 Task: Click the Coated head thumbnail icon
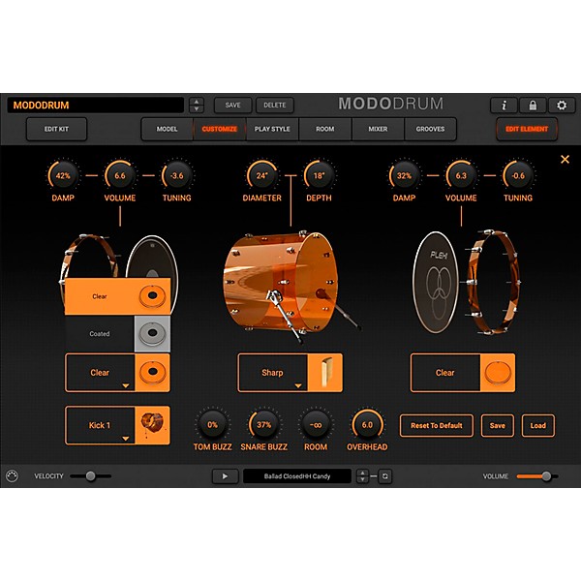[152, 333]
